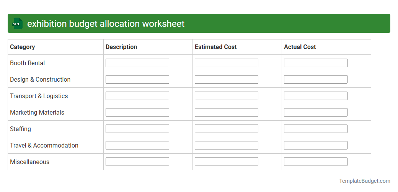Select the 'Marketing Materials' row label
The height and width of the screenshot is (192, 398).
pyautogui.click(x=37, y=113)
